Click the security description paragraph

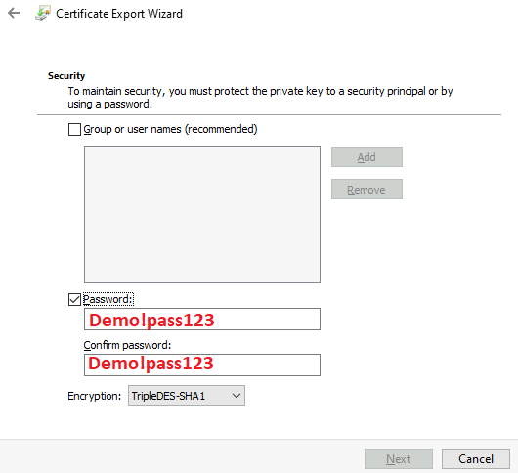260,98
